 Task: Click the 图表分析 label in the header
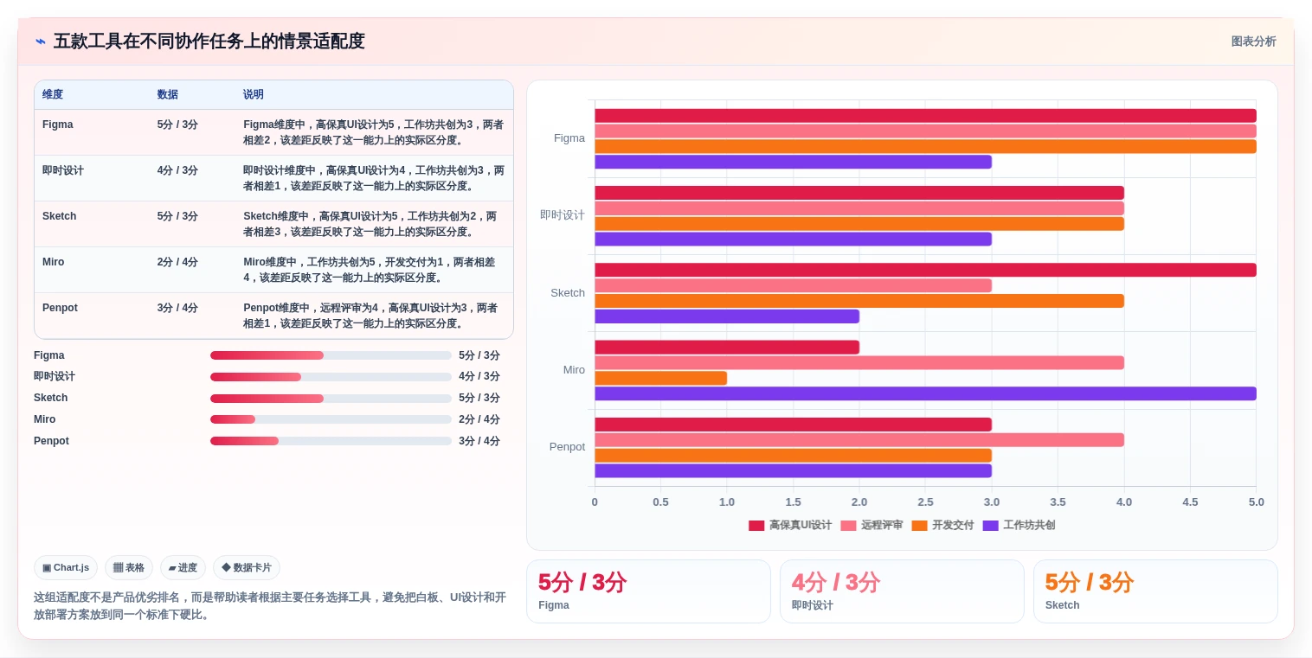(1253, 42)
